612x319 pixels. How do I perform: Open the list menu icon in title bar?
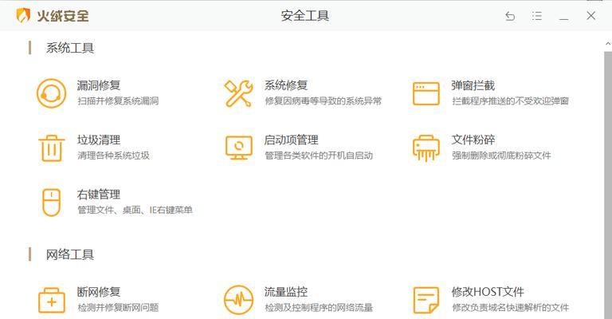pyautogui.click(x=536, y=16)
